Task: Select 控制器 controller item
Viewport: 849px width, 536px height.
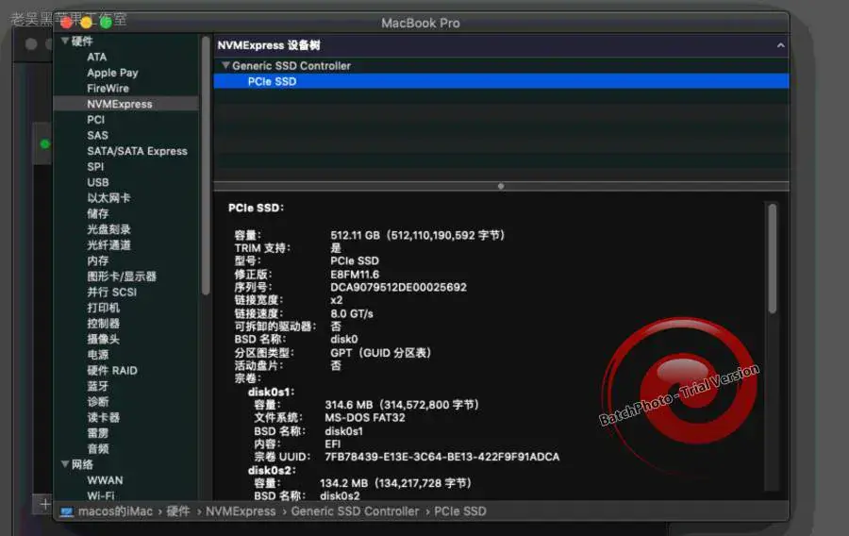Action: tap(103, 324)
